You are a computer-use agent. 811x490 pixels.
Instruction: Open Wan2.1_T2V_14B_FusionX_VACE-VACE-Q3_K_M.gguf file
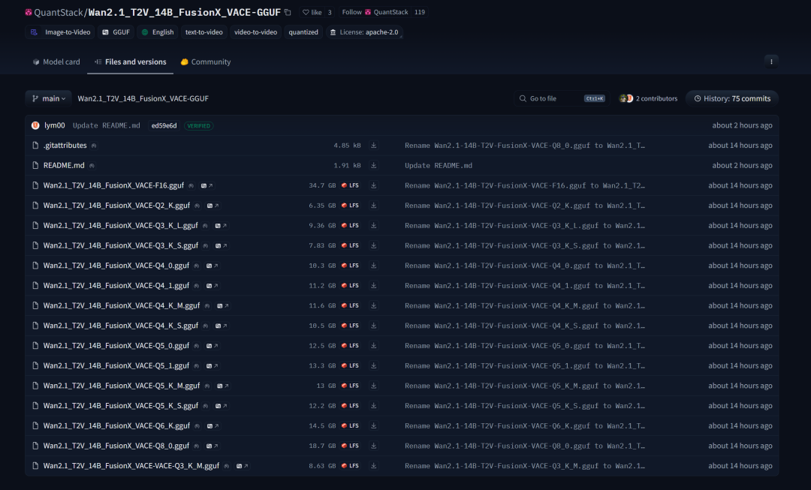[131, 466]
